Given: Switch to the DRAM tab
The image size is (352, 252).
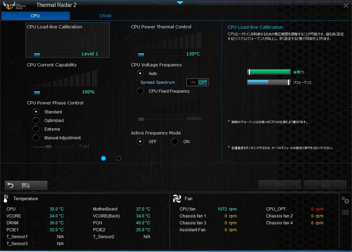Looking at the screenshot, I should 105,16.
